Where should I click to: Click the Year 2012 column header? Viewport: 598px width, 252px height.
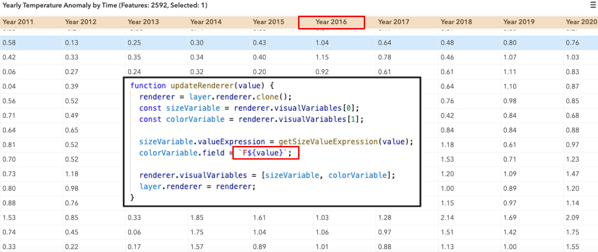pos(80,22)
